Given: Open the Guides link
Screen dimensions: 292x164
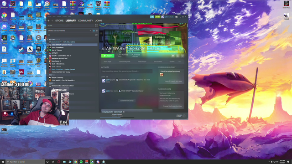Looking at the screenshot, I should click(x=172, y=61).
